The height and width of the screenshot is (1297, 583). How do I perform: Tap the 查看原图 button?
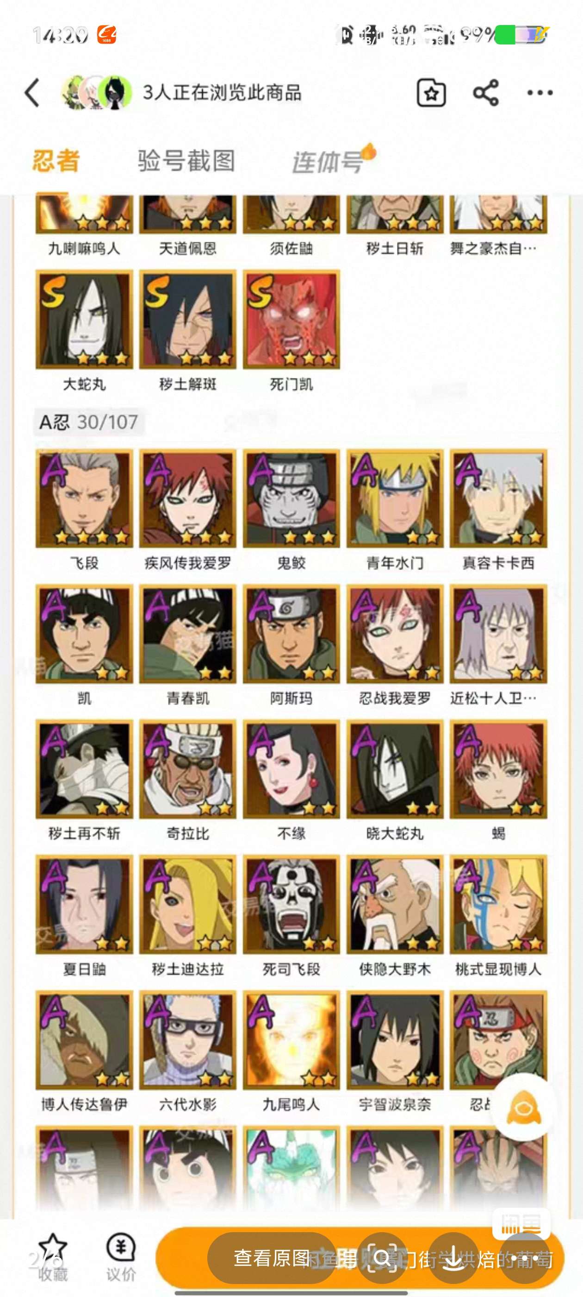pos(272,1259)
